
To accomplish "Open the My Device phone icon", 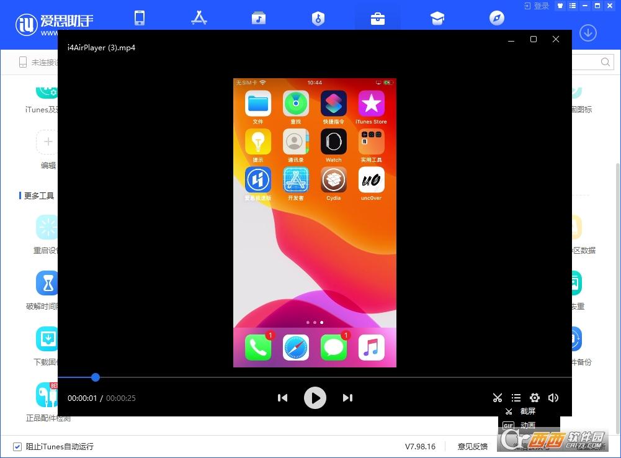I will [x=140, y=18].
